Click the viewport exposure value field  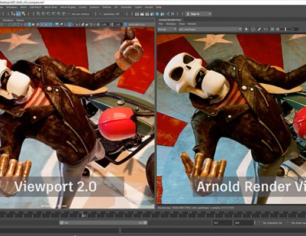[x=104, y=25]
